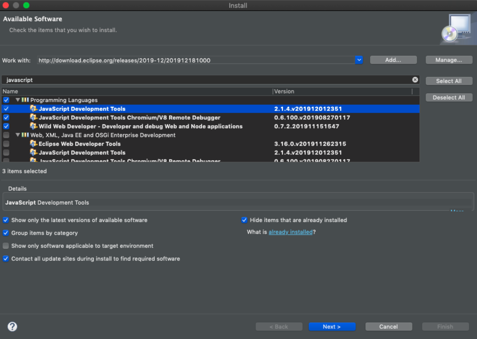Clear the javascript filter text icon
477x339 pixels.
pyautogui.click(x=415, y=80)
